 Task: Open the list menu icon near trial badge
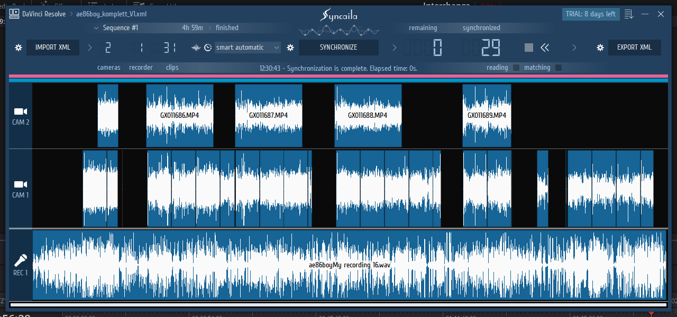(x=629, y=14)
